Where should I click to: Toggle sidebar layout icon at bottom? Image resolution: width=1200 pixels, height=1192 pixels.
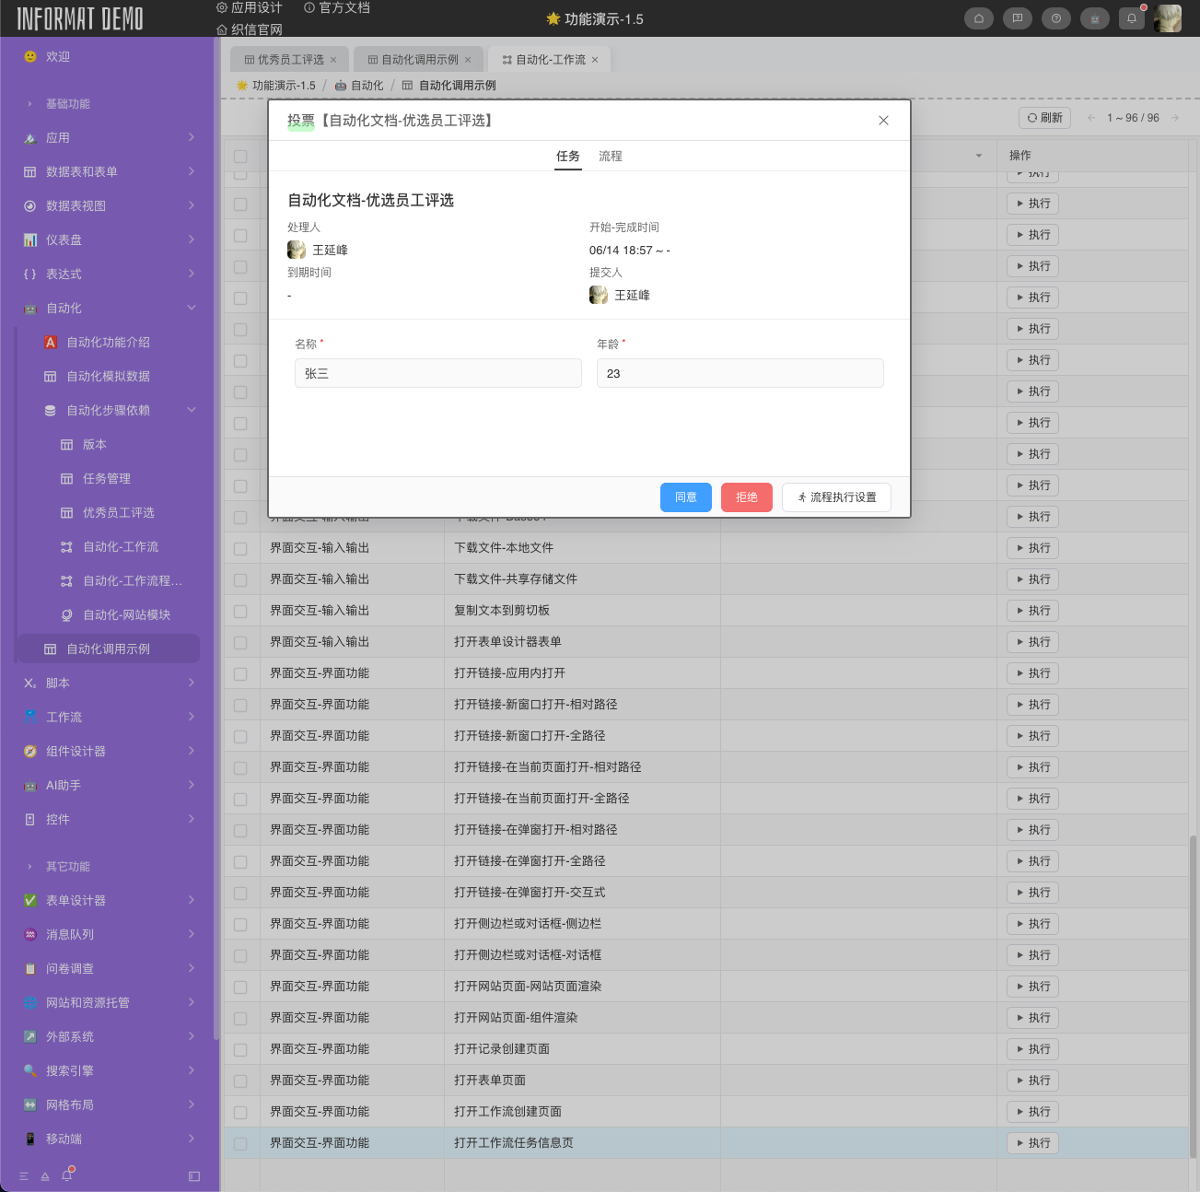(x=193, y=1176)
